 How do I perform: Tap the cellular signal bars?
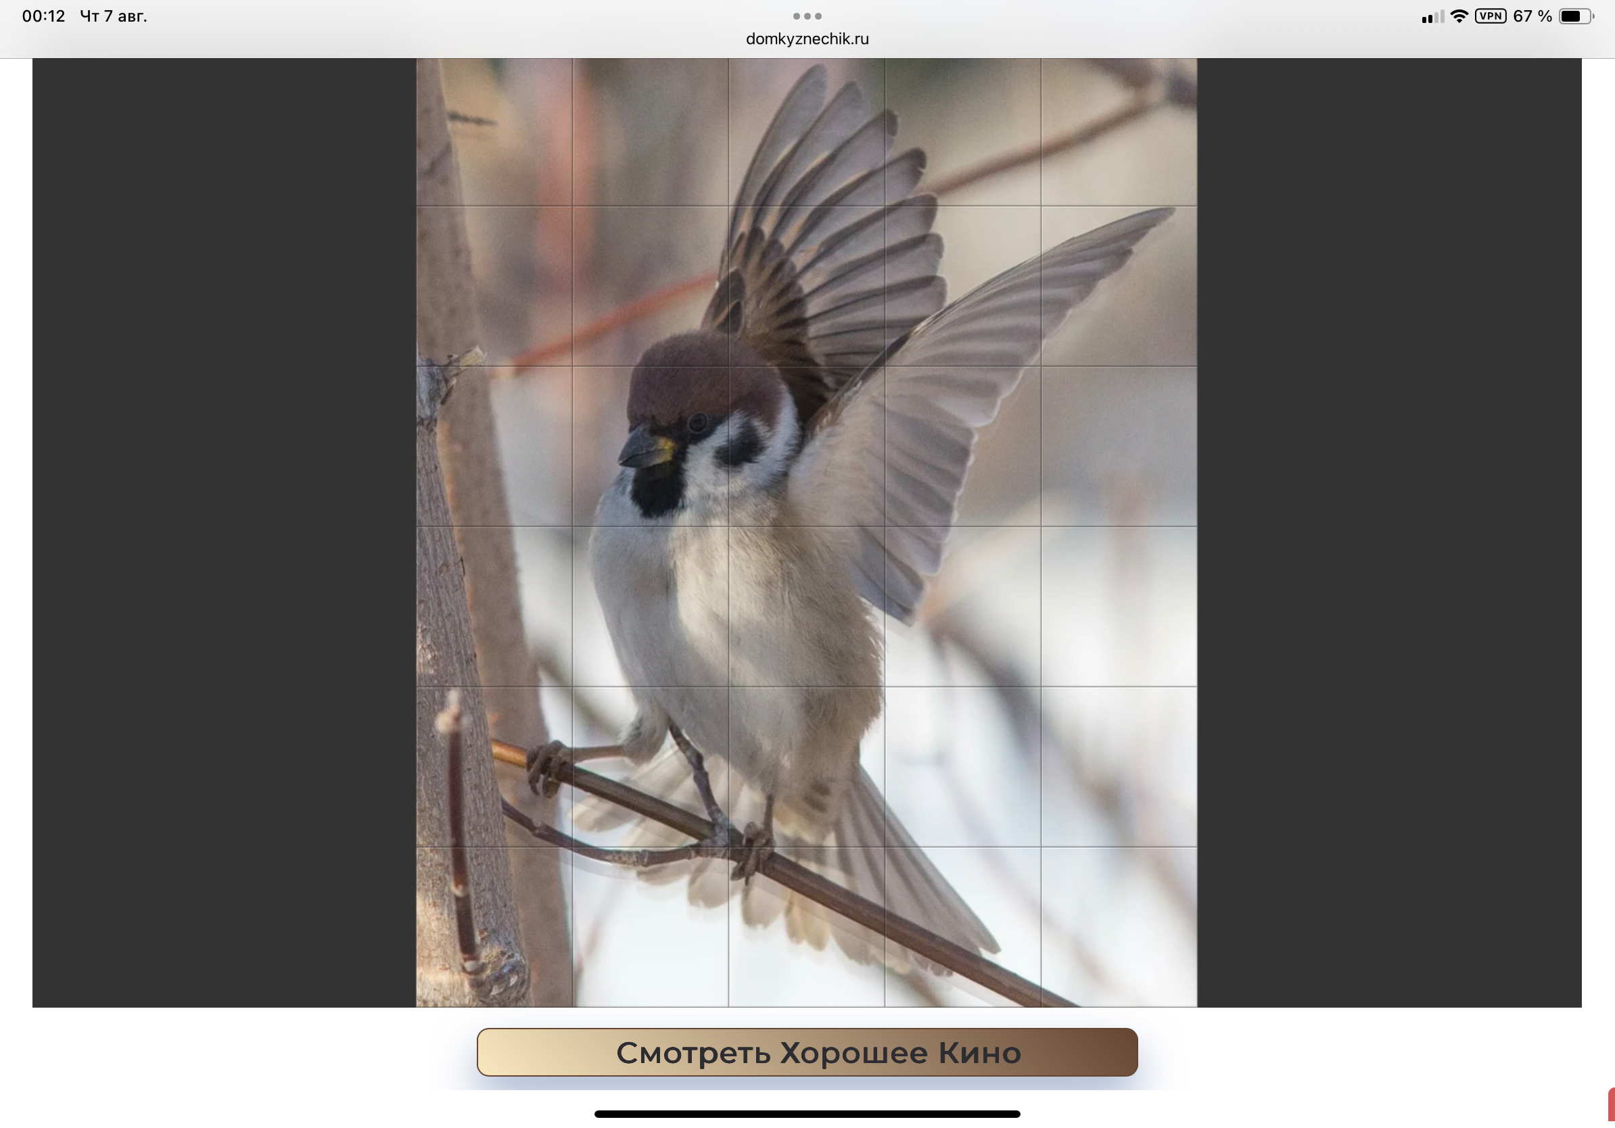(x=1432, y=16)
